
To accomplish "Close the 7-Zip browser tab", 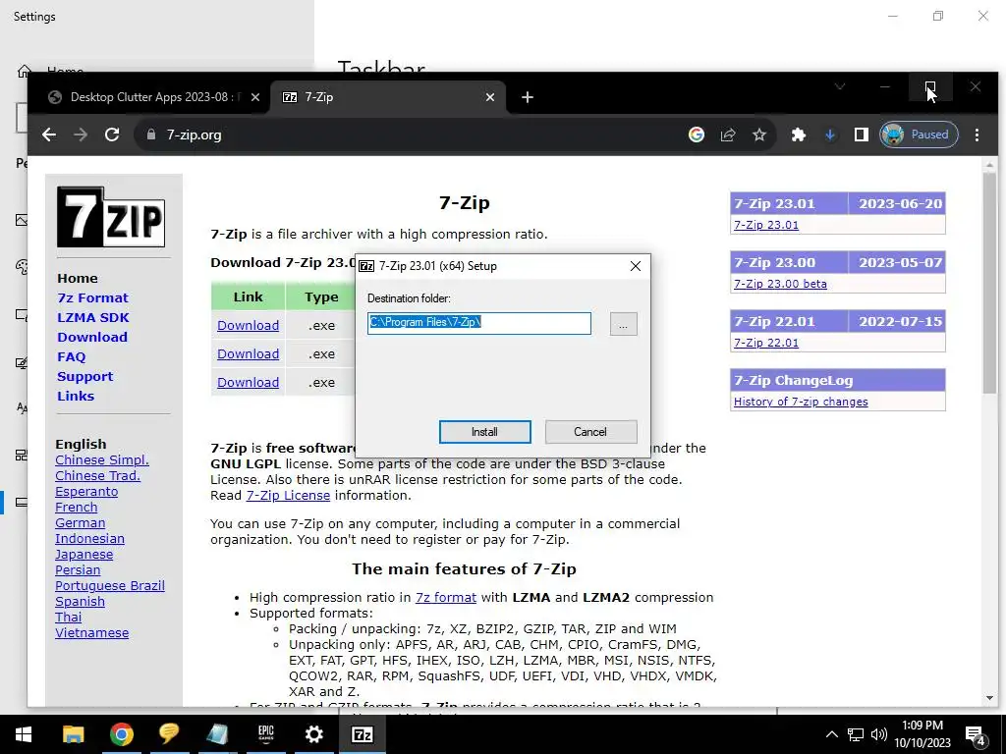I will coord(490,97).
